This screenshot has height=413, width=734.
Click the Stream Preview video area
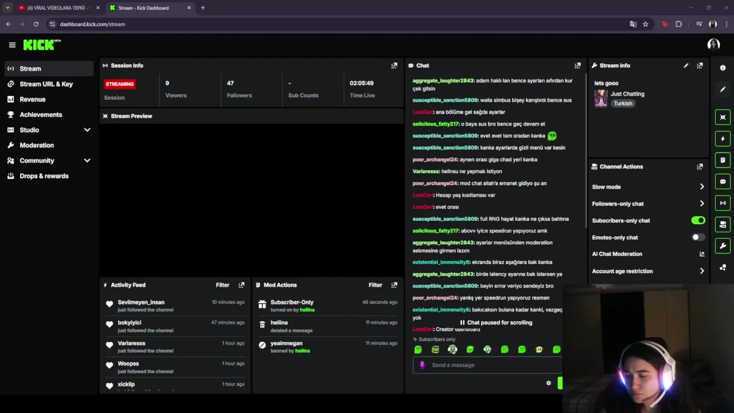(x=251, y=200)
